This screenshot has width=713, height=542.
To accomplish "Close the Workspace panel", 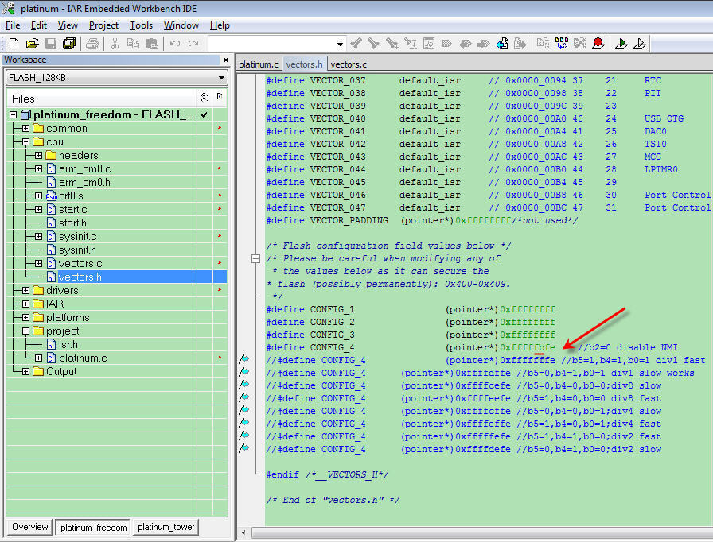I will (x=226, y=60).
